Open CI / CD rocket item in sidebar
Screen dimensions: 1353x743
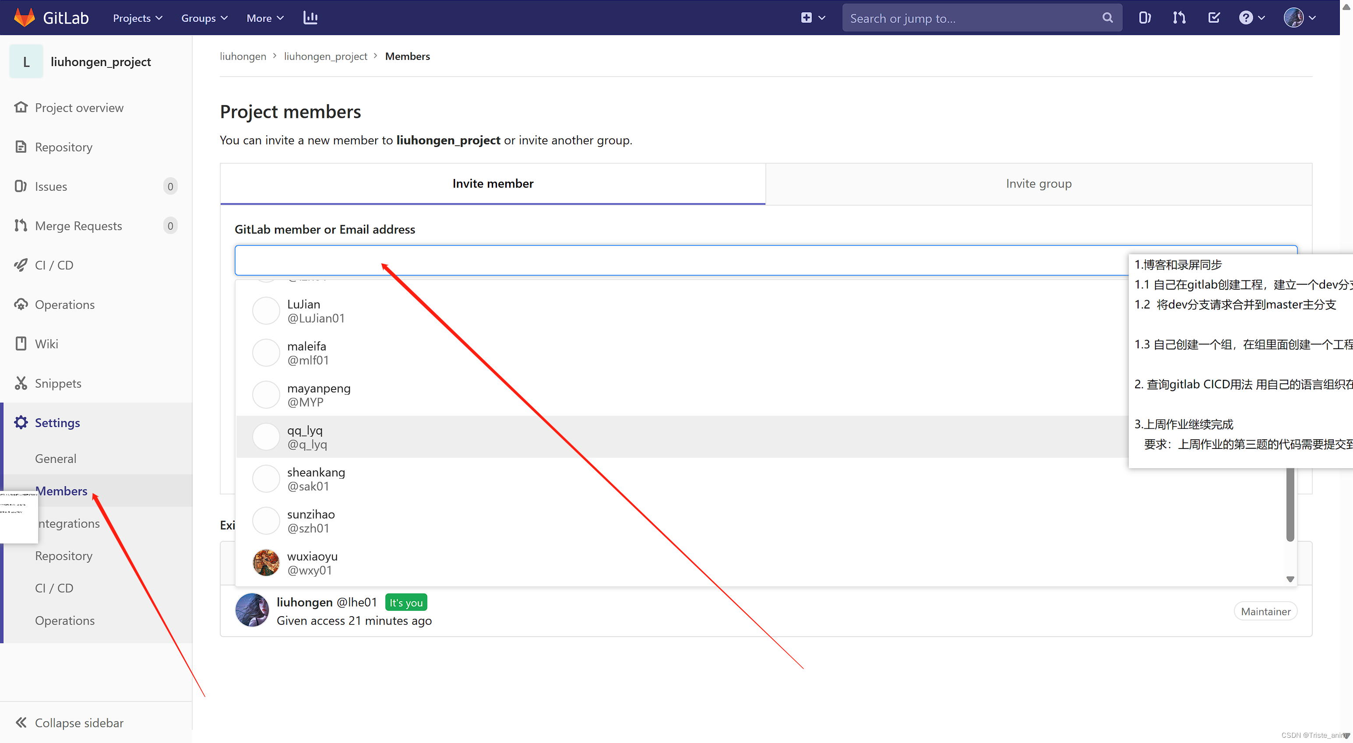[x=53, y=265]
